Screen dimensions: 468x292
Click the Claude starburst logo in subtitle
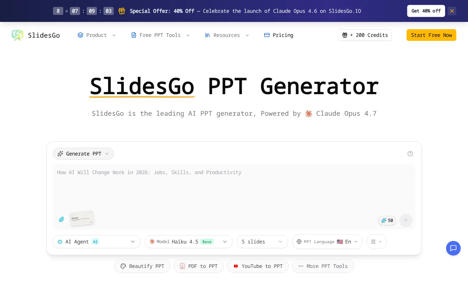(309, 114)
